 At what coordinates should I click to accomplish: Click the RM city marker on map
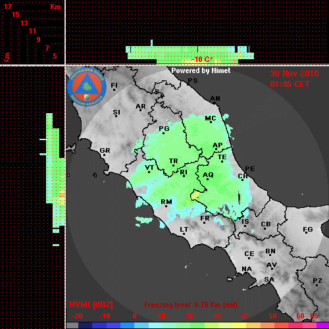coord(166,206)
